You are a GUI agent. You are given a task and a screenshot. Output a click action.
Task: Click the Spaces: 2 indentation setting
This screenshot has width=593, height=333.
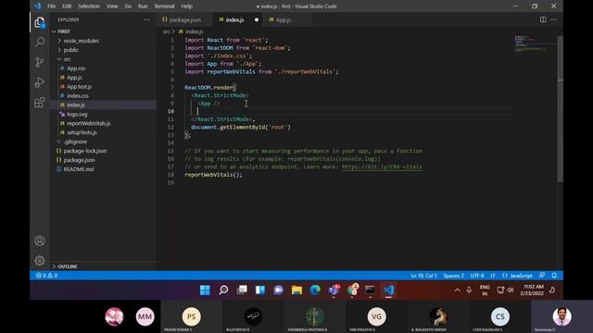[x=453, y=276]
